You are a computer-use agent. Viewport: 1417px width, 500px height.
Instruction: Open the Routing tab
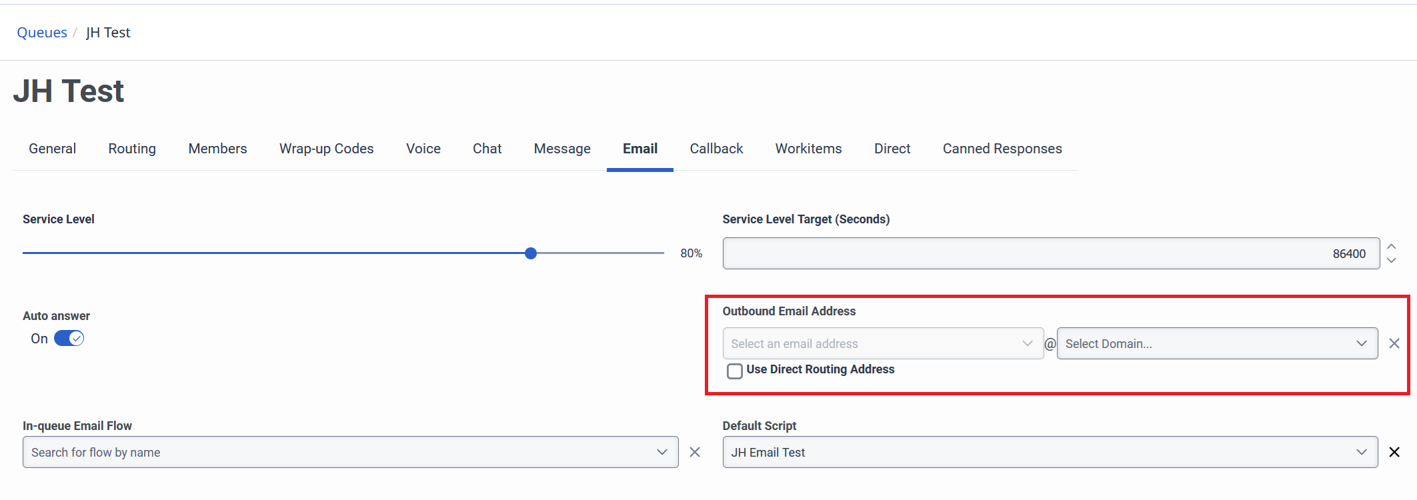point(132,149)
